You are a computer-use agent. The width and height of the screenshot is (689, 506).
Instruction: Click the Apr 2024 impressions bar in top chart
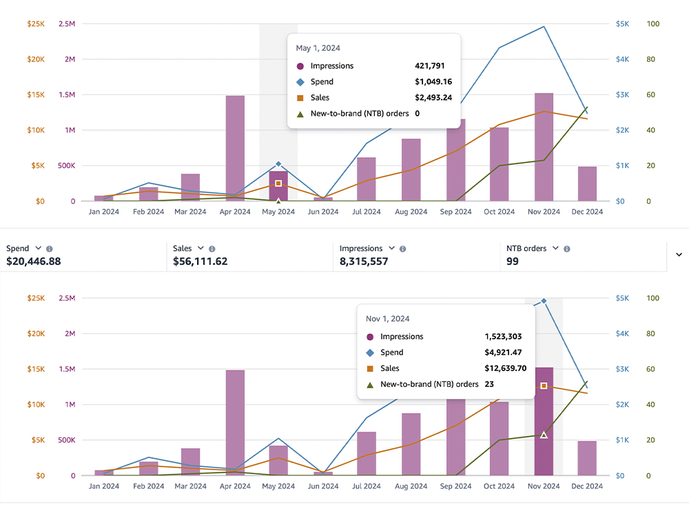[235, 148]
